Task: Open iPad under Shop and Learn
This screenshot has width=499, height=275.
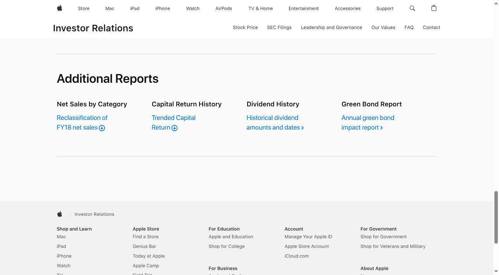Action: tap(61, 246)
